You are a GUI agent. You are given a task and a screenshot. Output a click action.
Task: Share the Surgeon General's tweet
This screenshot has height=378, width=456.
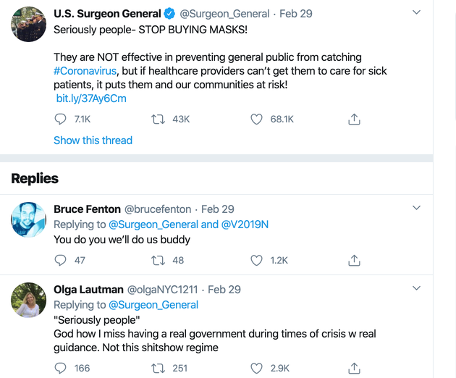354,119
